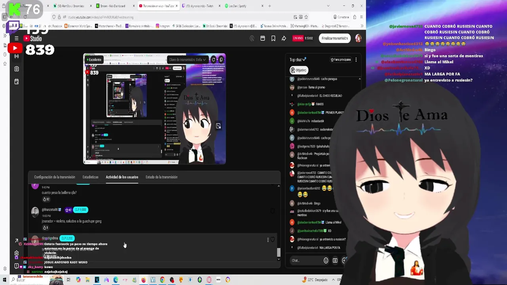Click the Fans principales button
This screenshot has width=507, height=285.
tap(341, 60)
